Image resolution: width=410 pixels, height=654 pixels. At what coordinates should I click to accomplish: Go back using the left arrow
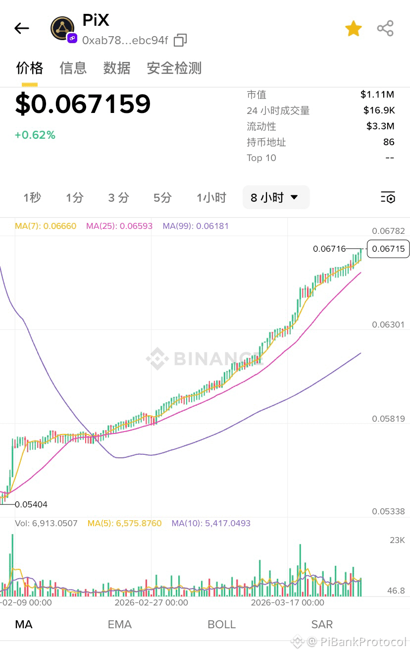(22, 28)
